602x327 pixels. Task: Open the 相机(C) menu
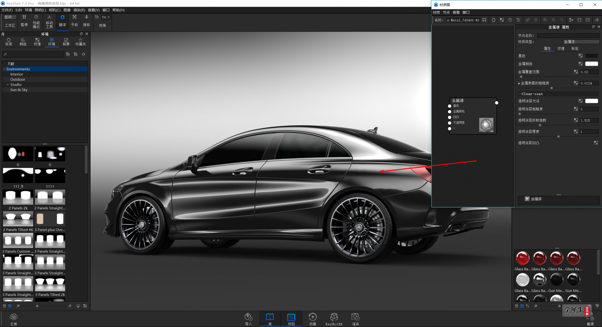tap(55, 10)
